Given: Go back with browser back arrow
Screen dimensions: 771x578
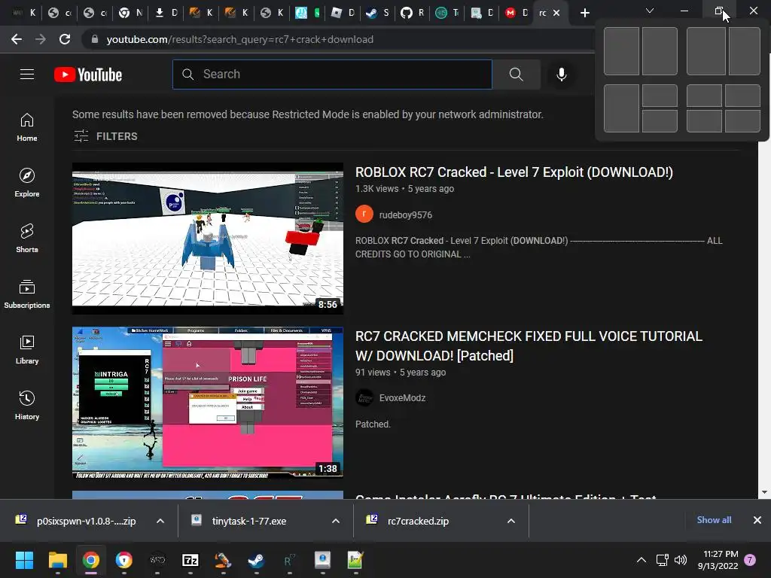Looking at the screenshot, I should 17,39.
